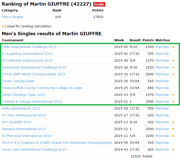
Task: View Matches for III Mercosul International 2015
Action: coord(162,136)
